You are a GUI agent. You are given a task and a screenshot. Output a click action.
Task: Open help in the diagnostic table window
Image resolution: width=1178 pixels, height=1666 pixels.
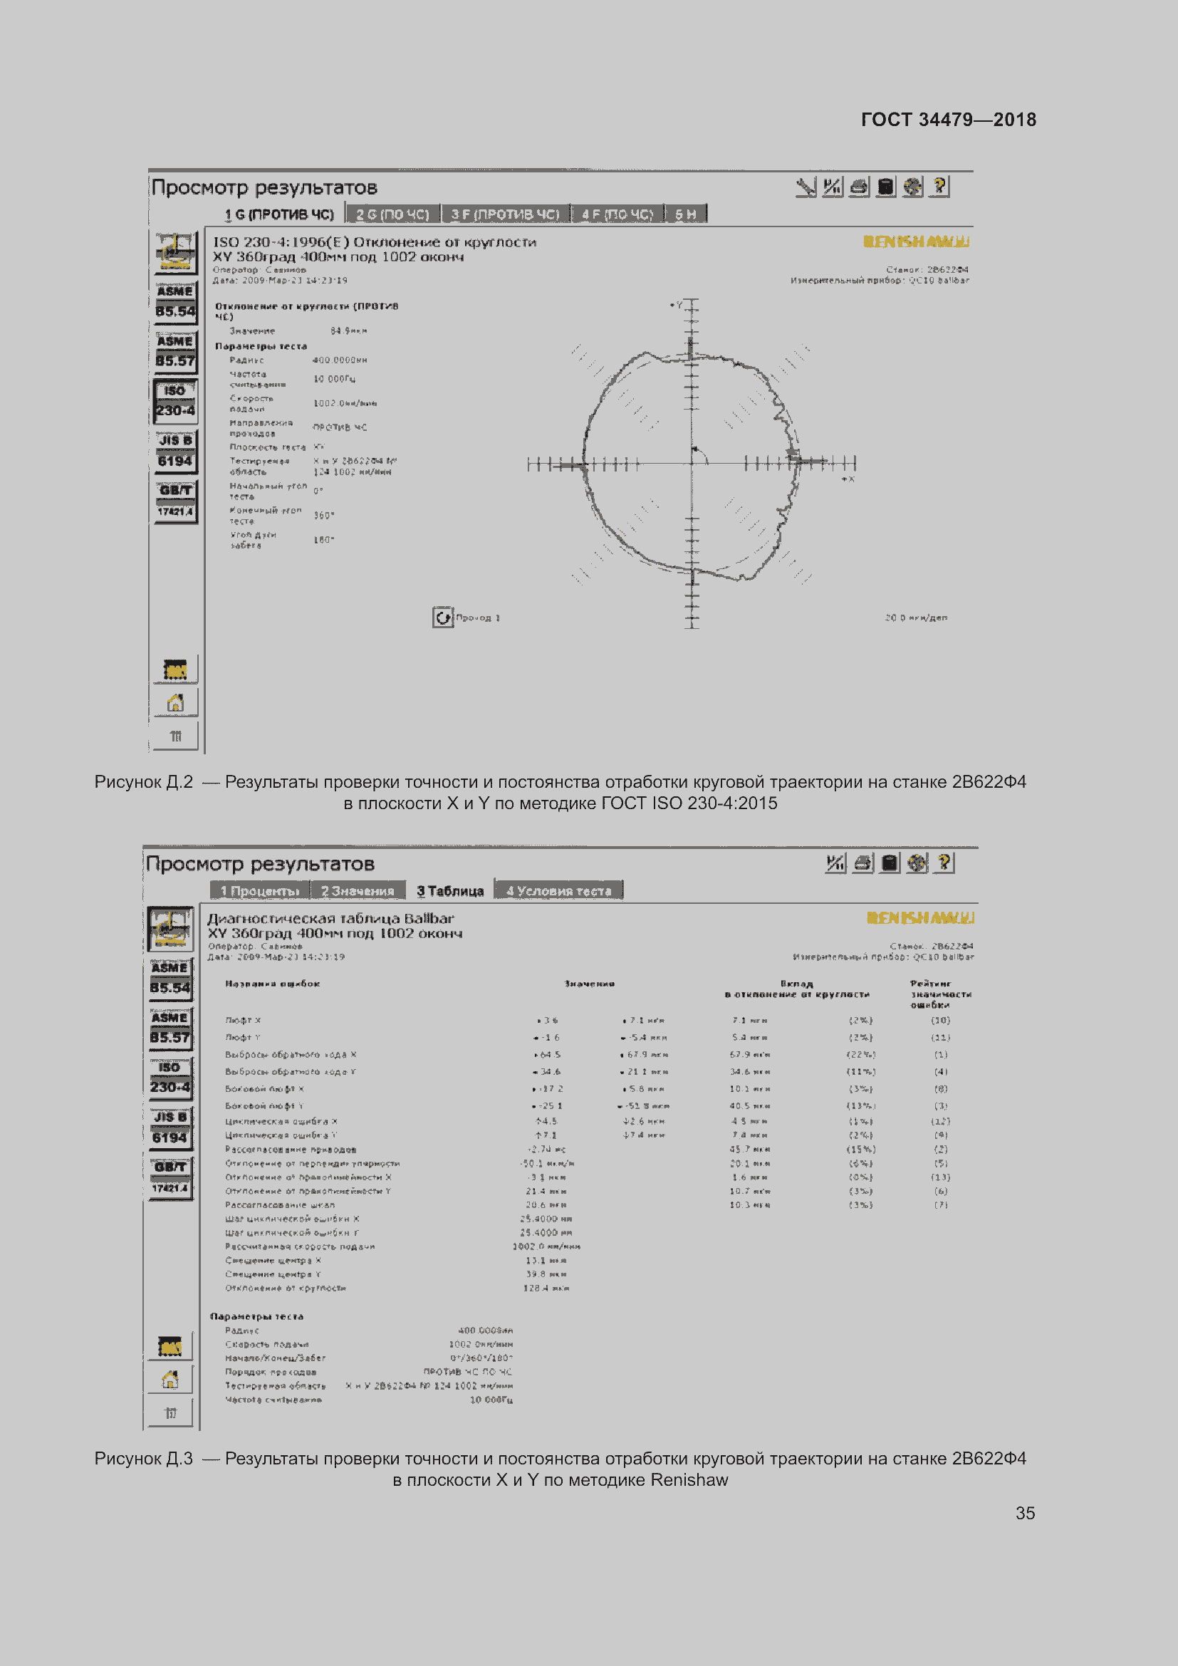(x=944, y=863)
